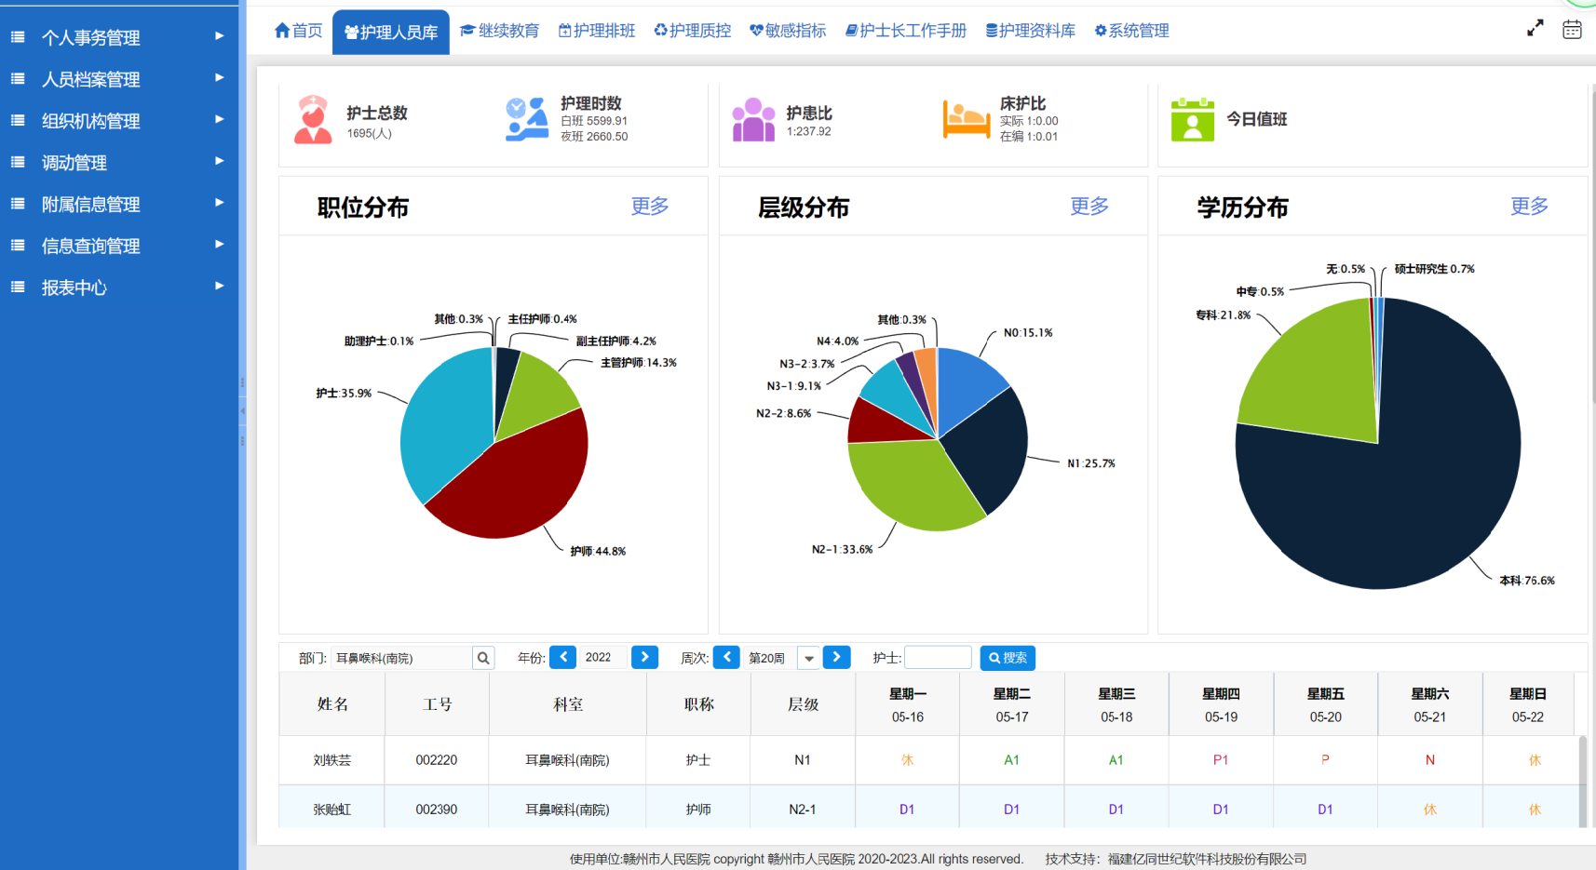The width and height of the screenshot is (1596, 870).
Task: Open the 系统管理 tab
Action: coord(1131,31)
